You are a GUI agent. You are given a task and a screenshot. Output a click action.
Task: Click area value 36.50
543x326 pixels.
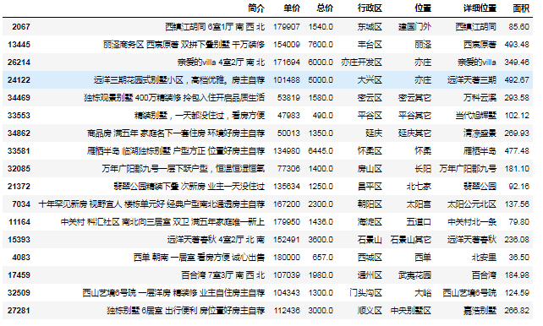coord(518,258)
